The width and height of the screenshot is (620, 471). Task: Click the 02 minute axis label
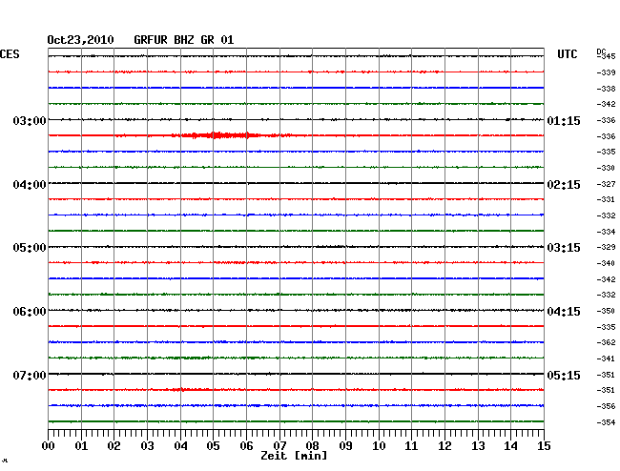(114, 446)
